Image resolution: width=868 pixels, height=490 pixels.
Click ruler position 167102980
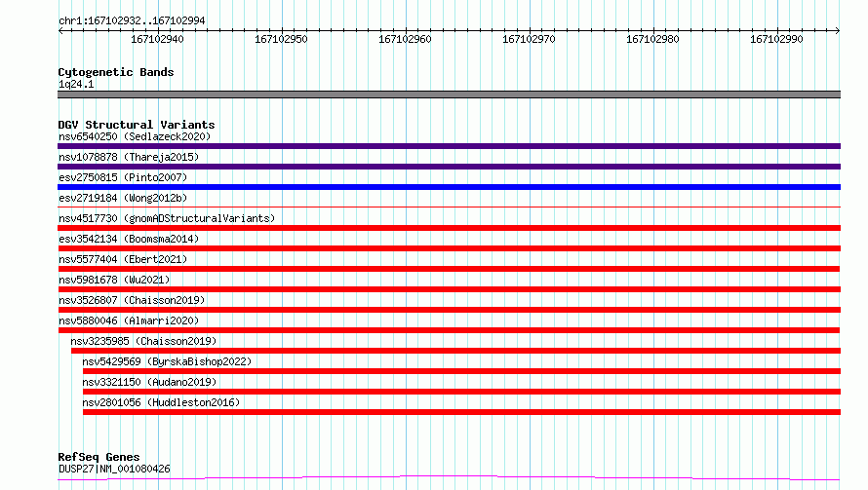coord(652,39)
